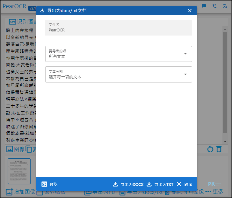Click the text panel vertical scrollbar track
Viewport: 232px width, 198px height.
point(225,85)
